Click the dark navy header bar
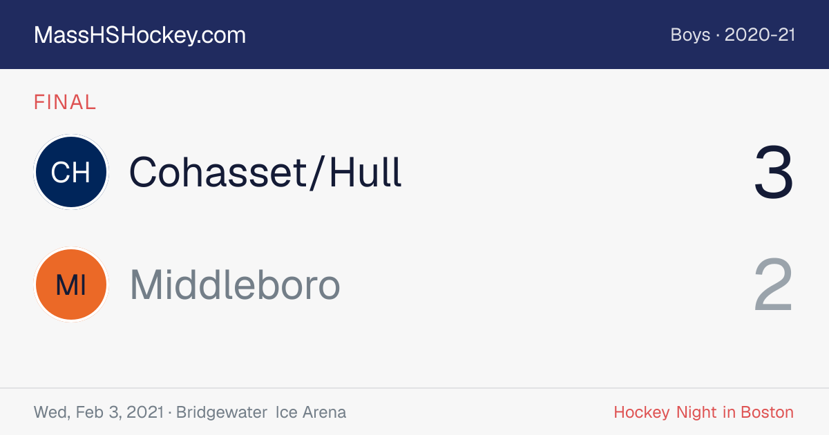The height and width of the screenshot is (435, 829). (x=414, y=35)
